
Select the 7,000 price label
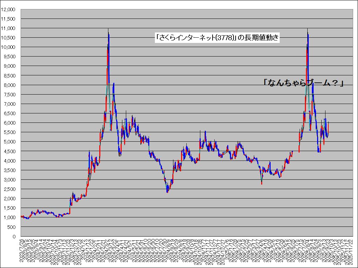[9, 104]
